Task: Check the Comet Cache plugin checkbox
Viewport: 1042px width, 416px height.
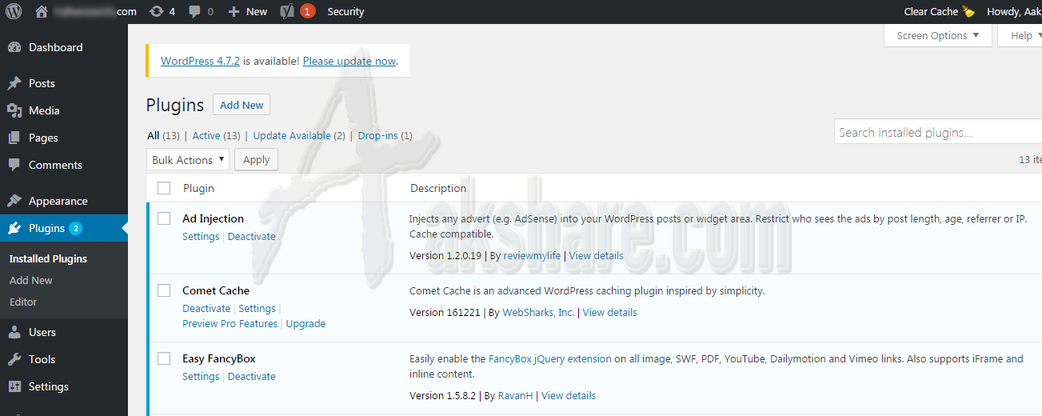Action: (x=164, y=290)
